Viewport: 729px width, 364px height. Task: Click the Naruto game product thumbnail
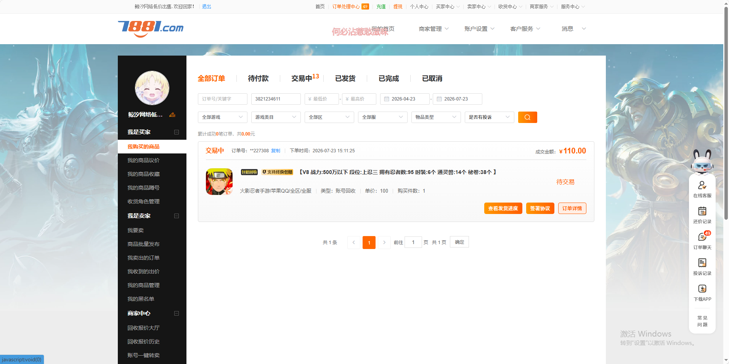point(219,182)
